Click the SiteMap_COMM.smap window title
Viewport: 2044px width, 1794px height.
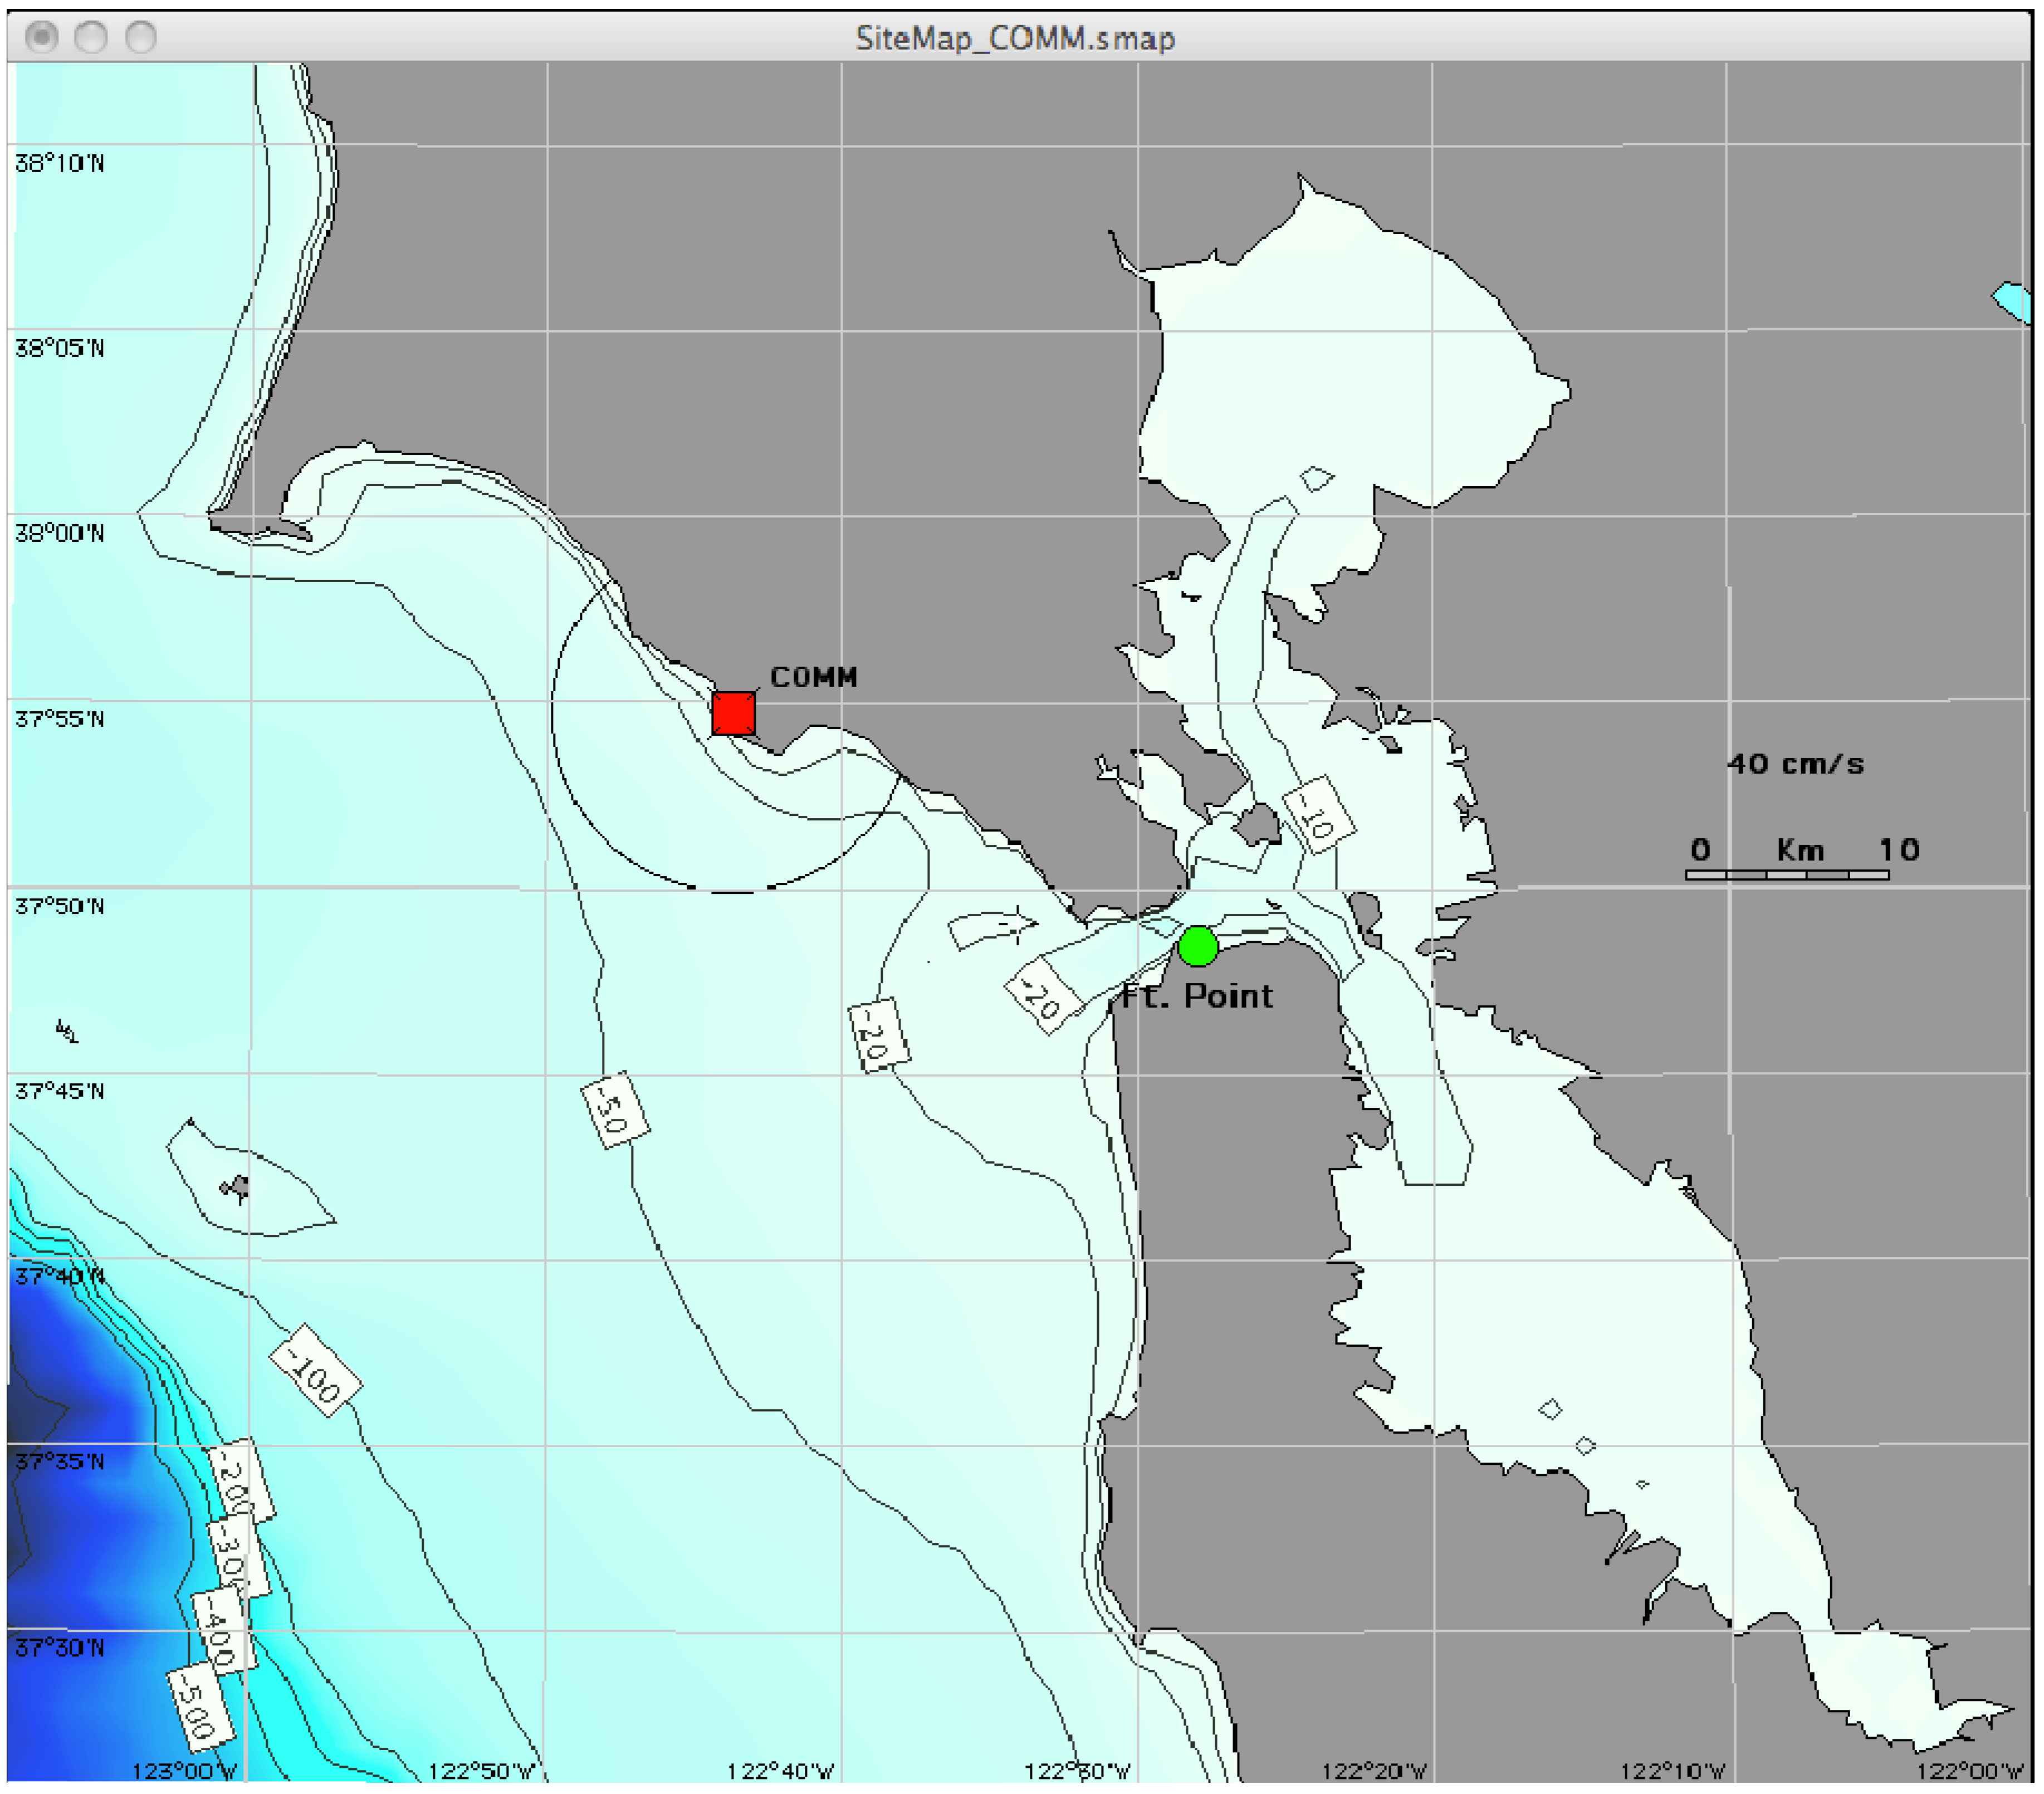(x=1014, y=38)
